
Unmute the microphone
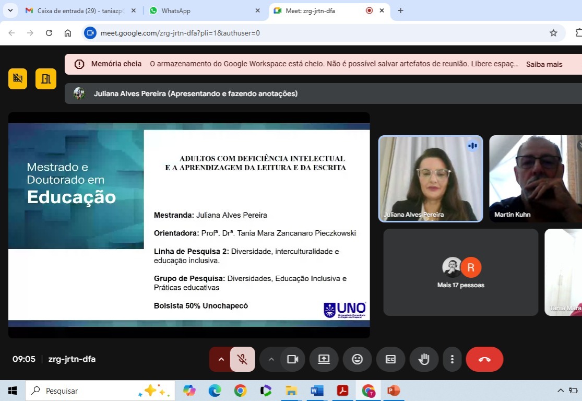pyautogui.click(x=242, y=359)
